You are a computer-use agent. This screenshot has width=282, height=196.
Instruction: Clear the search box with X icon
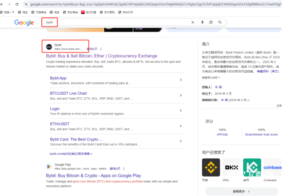192,22
